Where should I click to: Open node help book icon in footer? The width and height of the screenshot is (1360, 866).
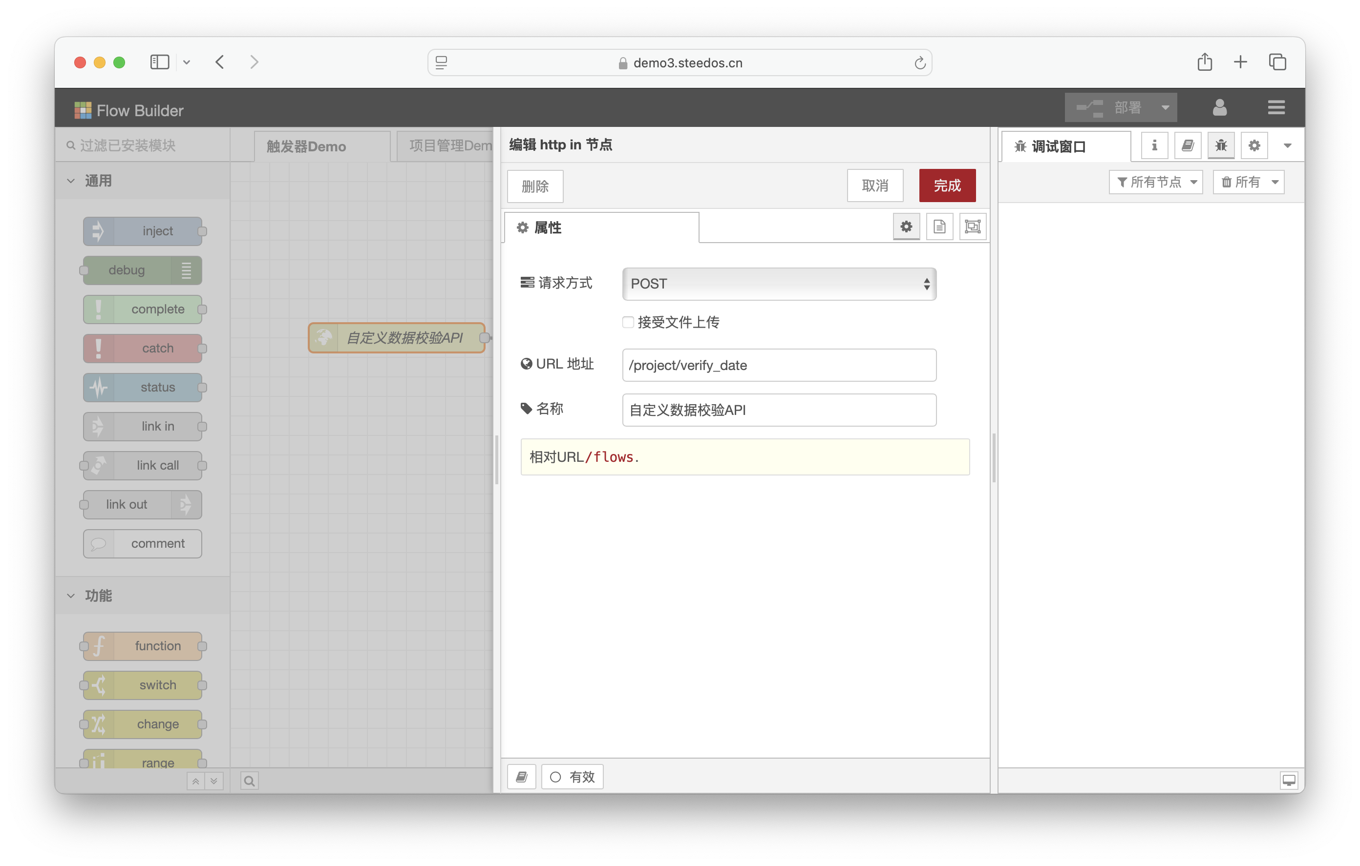pyautogui.click(x=521, y=777)
